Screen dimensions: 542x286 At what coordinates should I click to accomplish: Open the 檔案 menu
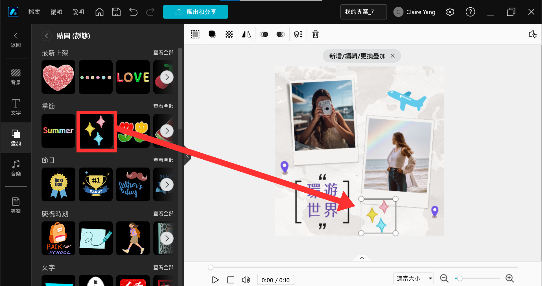pyautogui.click(x=34, y=12)
